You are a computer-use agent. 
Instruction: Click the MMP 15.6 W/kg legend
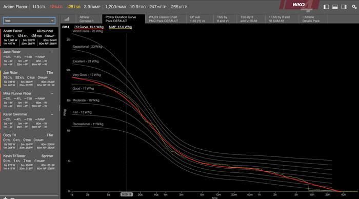(120, 27)
